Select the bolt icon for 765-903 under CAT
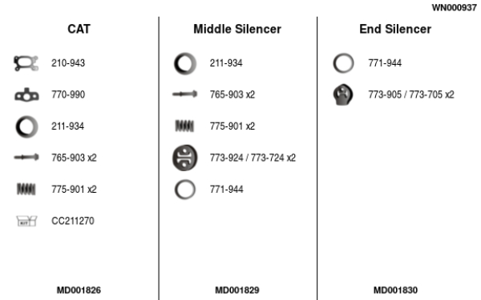481x300 pixels. point(26,158)
